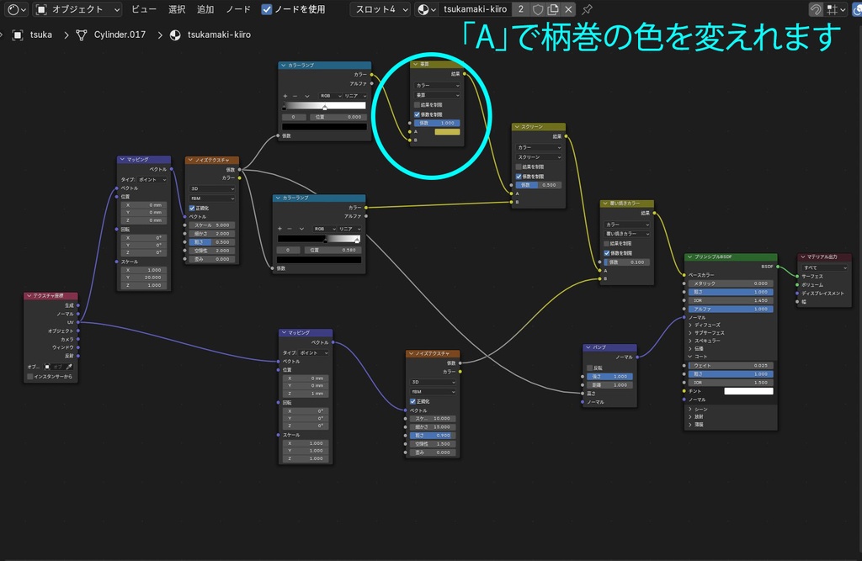Click the スケール Y 20.000 field in mapping node
862x561 pixels.
click(x=145, y=278)
